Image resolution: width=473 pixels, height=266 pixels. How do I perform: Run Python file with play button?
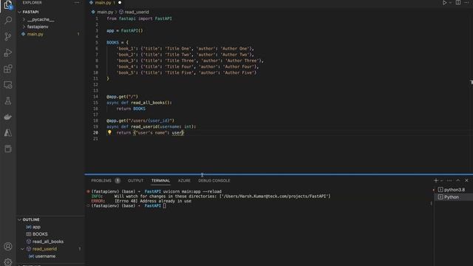click(444, 3)
